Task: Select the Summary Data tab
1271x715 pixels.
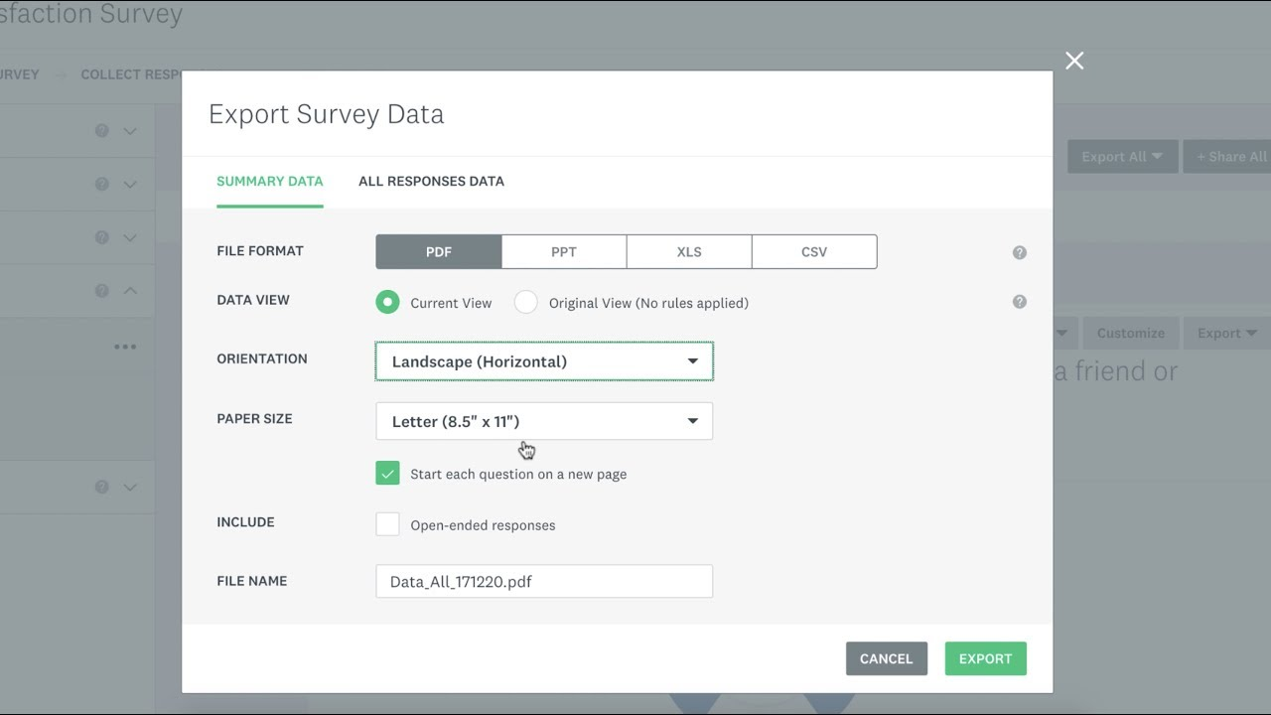Action: click(x=269, y=181)
